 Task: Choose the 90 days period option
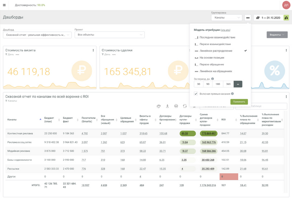209,84
